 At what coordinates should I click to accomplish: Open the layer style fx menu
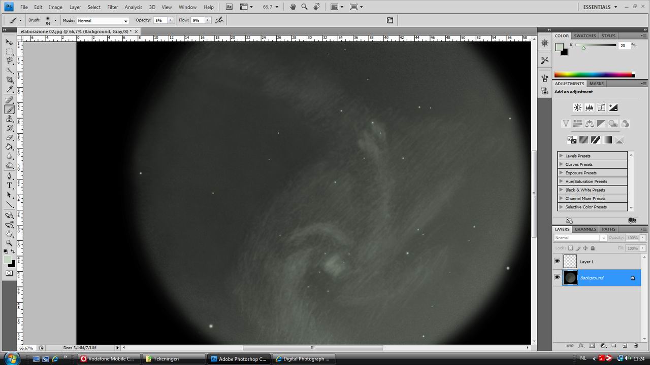click(x=580, y=346)
